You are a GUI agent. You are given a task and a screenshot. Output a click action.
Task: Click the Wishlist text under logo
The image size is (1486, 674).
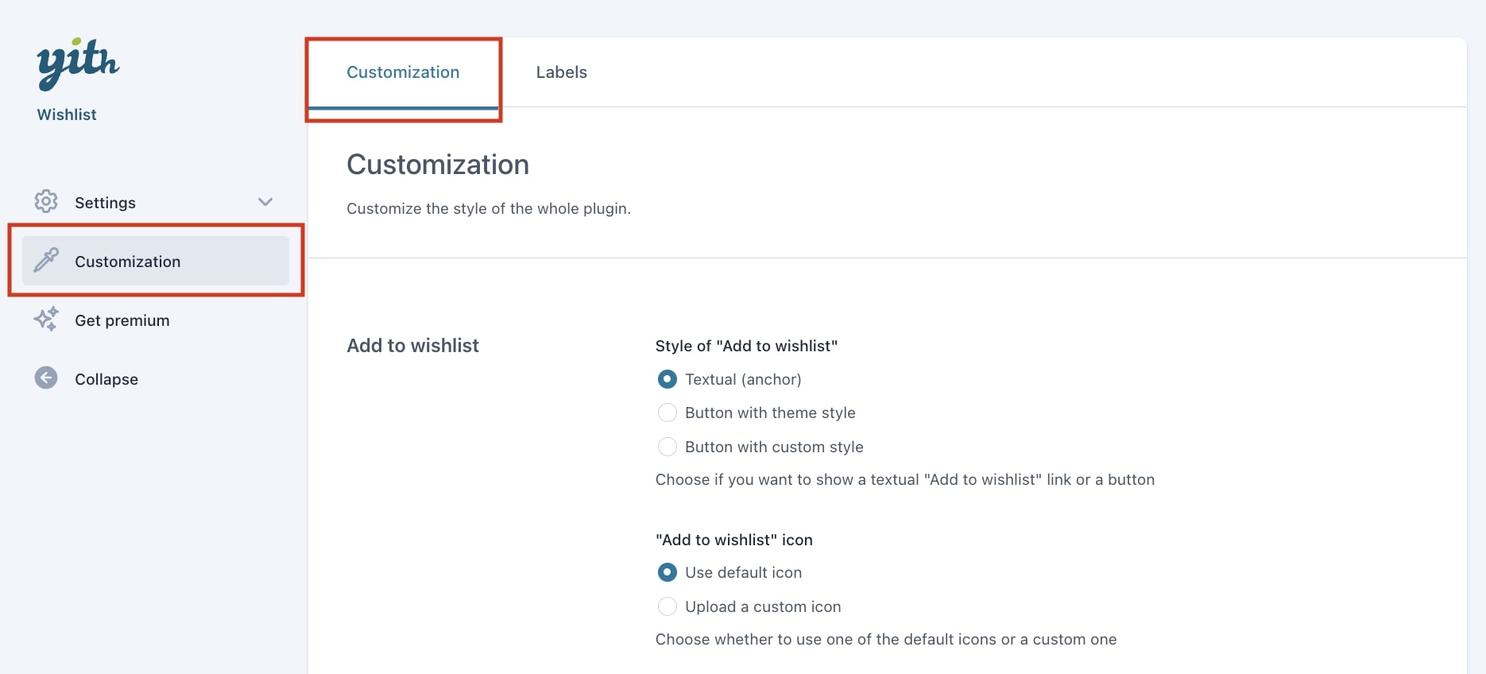(x=67, y=114)
